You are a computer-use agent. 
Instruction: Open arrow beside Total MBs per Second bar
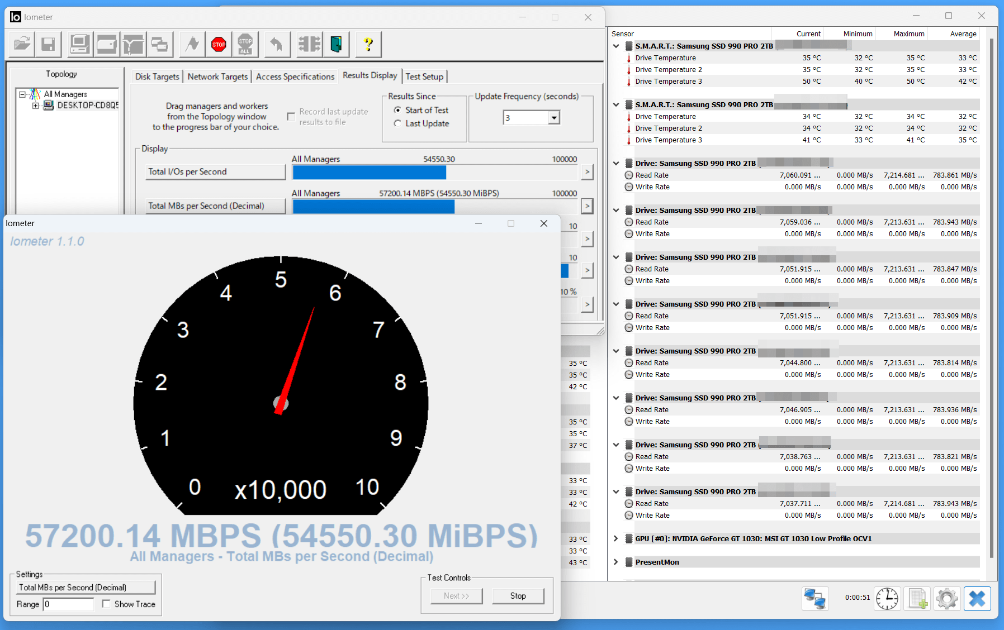(587, 206)
